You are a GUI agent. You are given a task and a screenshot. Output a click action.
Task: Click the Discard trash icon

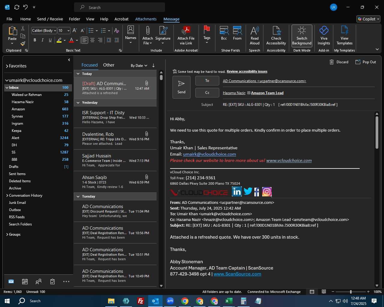coord(331,62)
